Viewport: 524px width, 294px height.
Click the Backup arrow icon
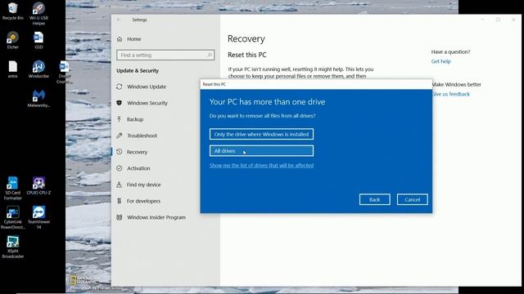[x=120, y=119]
